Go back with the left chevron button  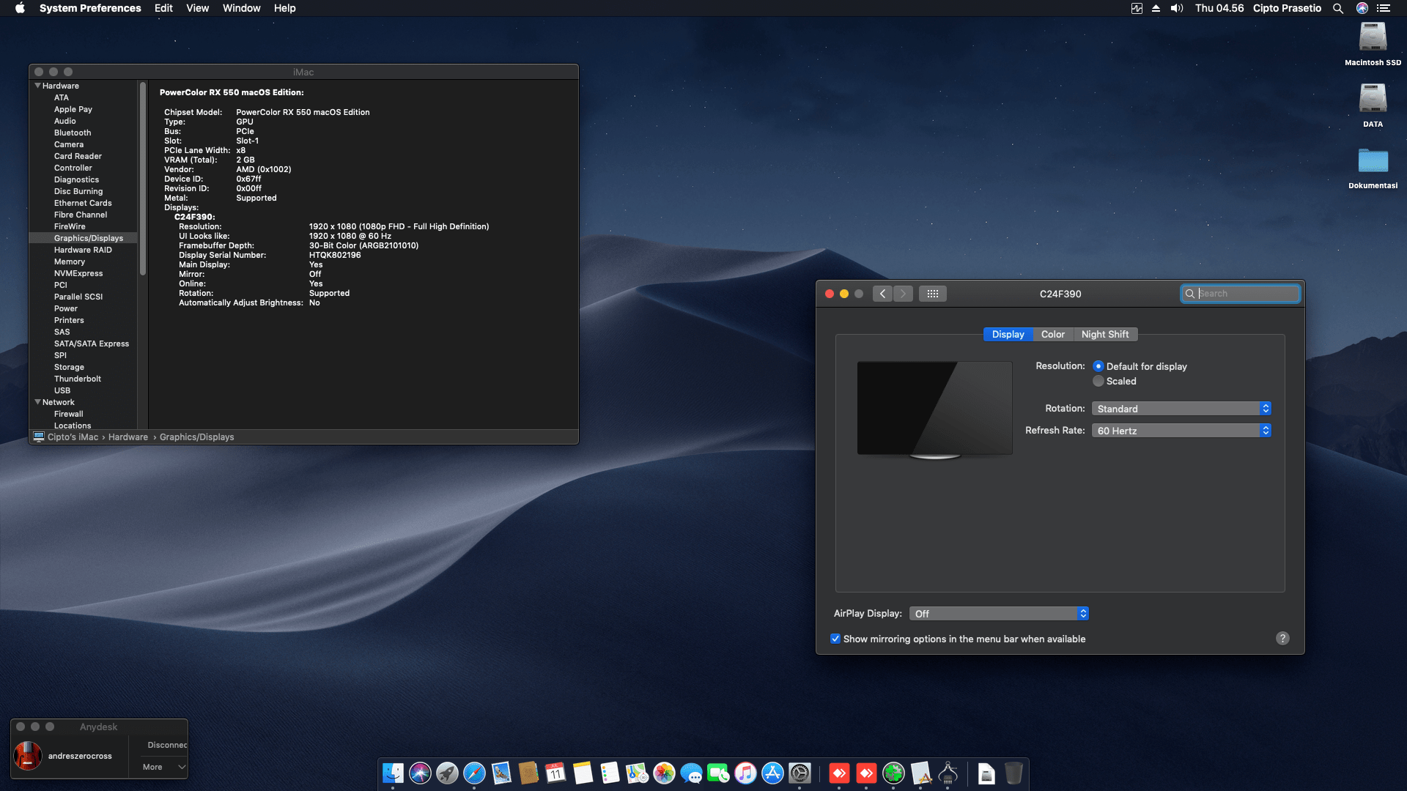pos(882,294)
